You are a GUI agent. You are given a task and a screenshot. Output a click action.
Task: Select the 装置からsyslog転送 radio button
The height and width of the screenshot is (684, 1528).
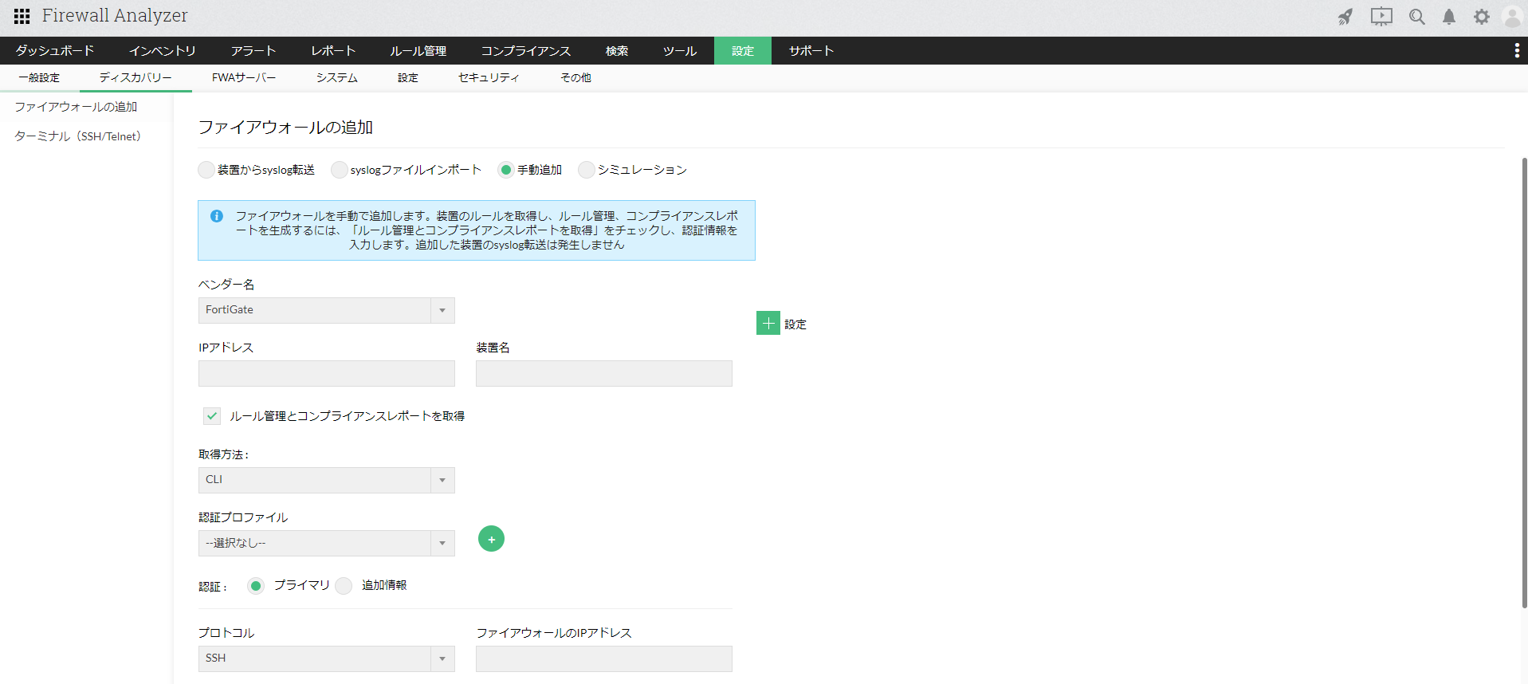pyautogui.click(x=206, y=170)
